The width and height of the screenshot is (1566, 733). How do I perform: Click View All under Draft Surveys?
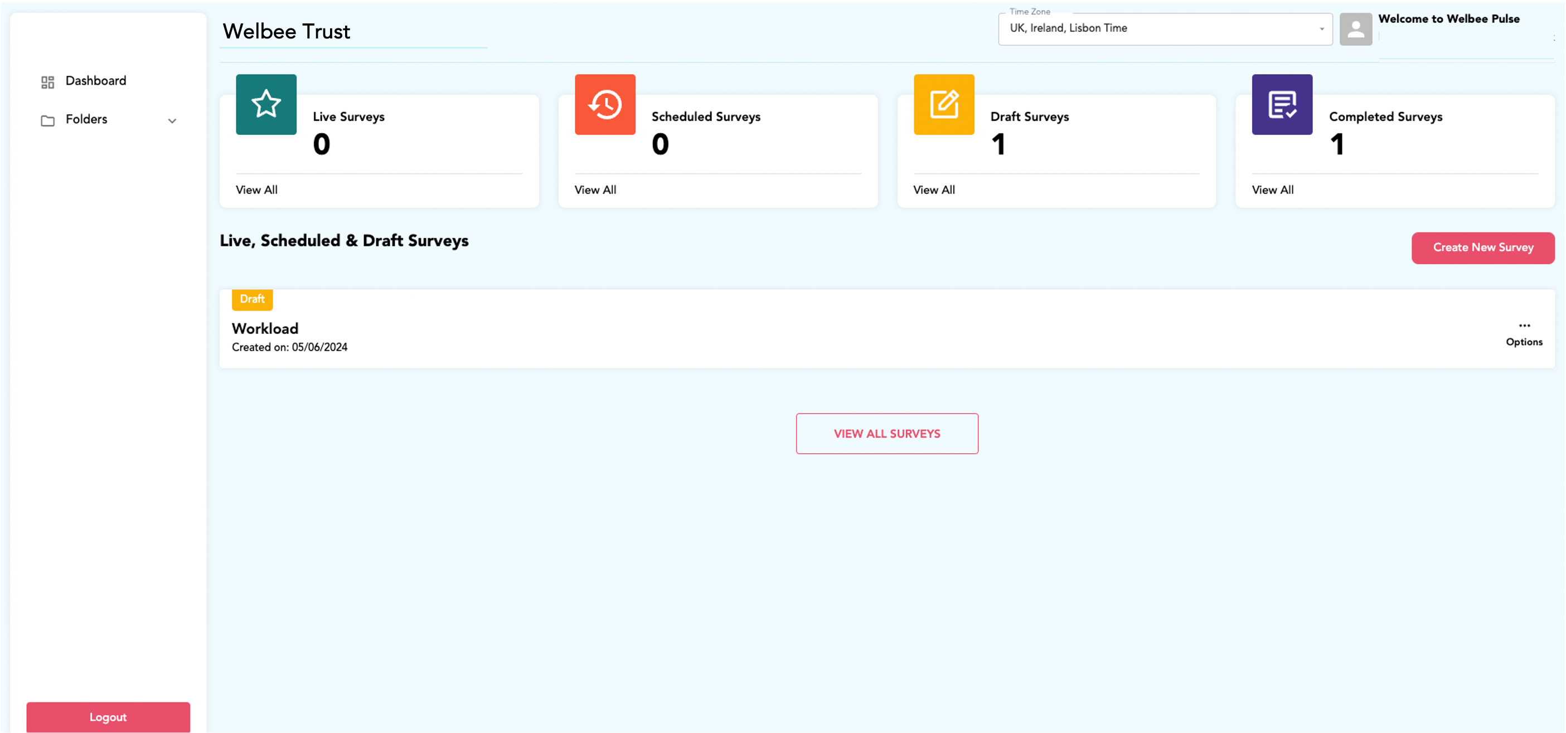934,189
